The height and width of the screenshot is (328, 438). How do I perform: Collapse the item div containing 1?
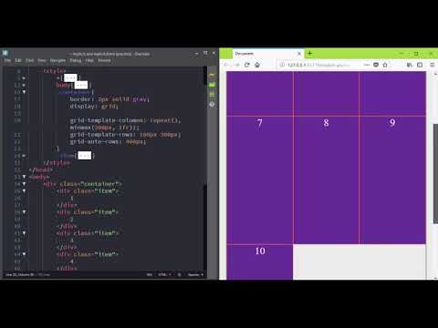pyautogui.click(x=24, y=191)
